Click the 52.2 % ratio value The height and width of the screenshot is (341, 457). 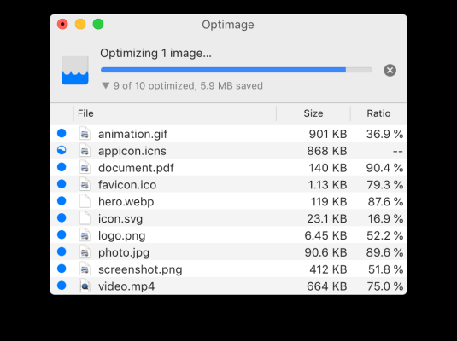(385, 235)
